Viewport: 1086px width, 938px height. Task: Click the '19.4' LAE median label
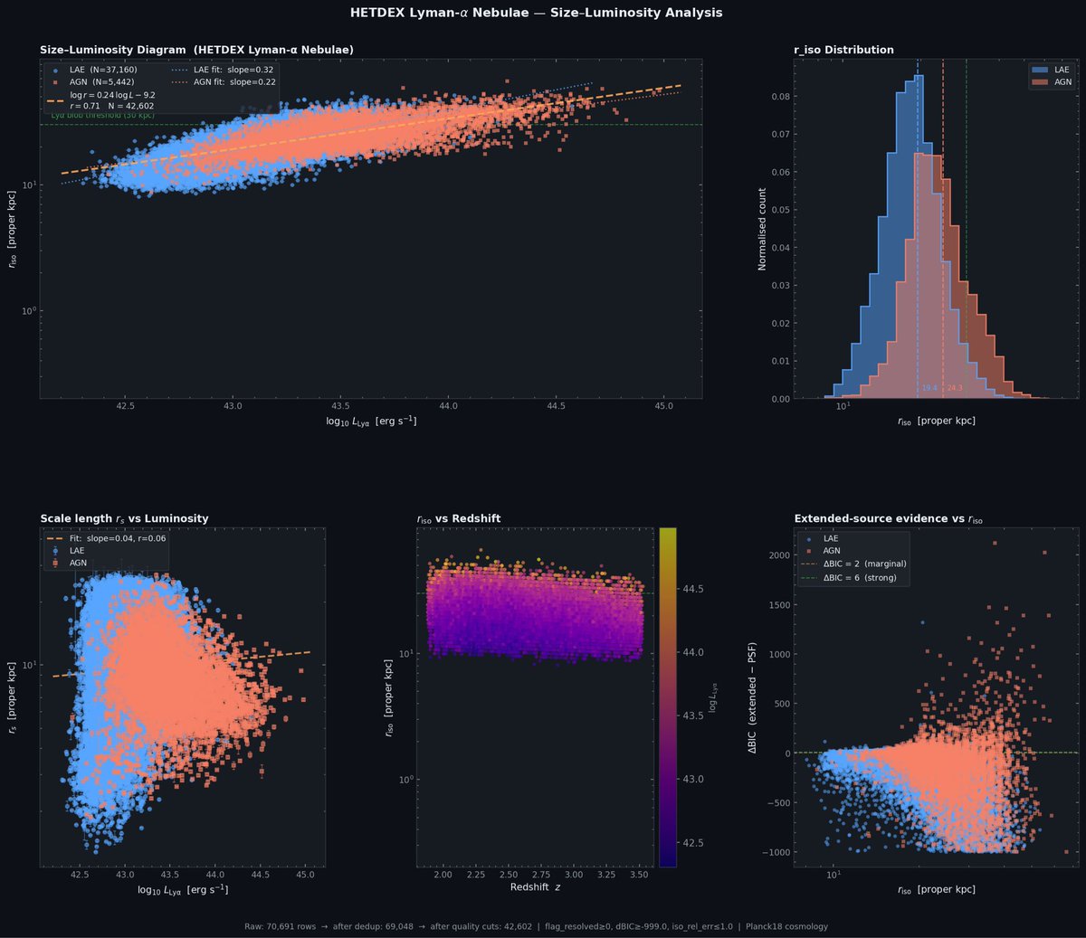tap(929, 388)
